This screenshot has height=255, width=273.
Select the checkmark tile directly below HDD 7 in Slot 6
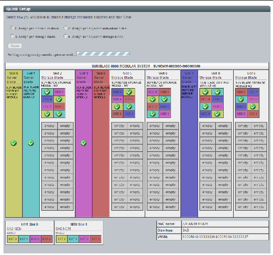point(165,99)
